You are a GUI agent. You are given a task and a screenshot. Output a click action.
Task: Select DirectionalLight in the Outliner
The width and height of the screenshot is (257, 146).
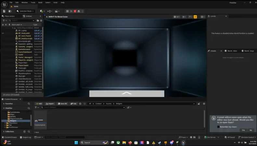[x=24, y=41]
